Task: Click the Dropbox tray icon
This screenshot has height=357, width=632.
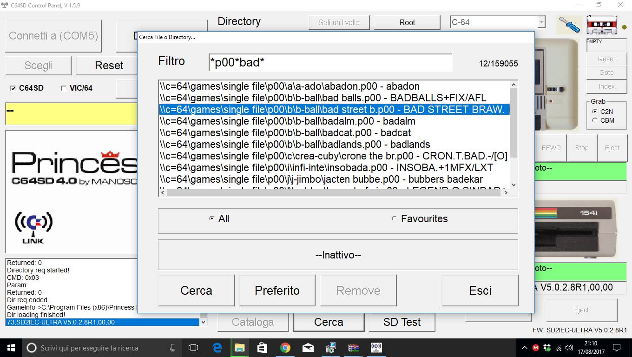Action: tap(547, 348)
